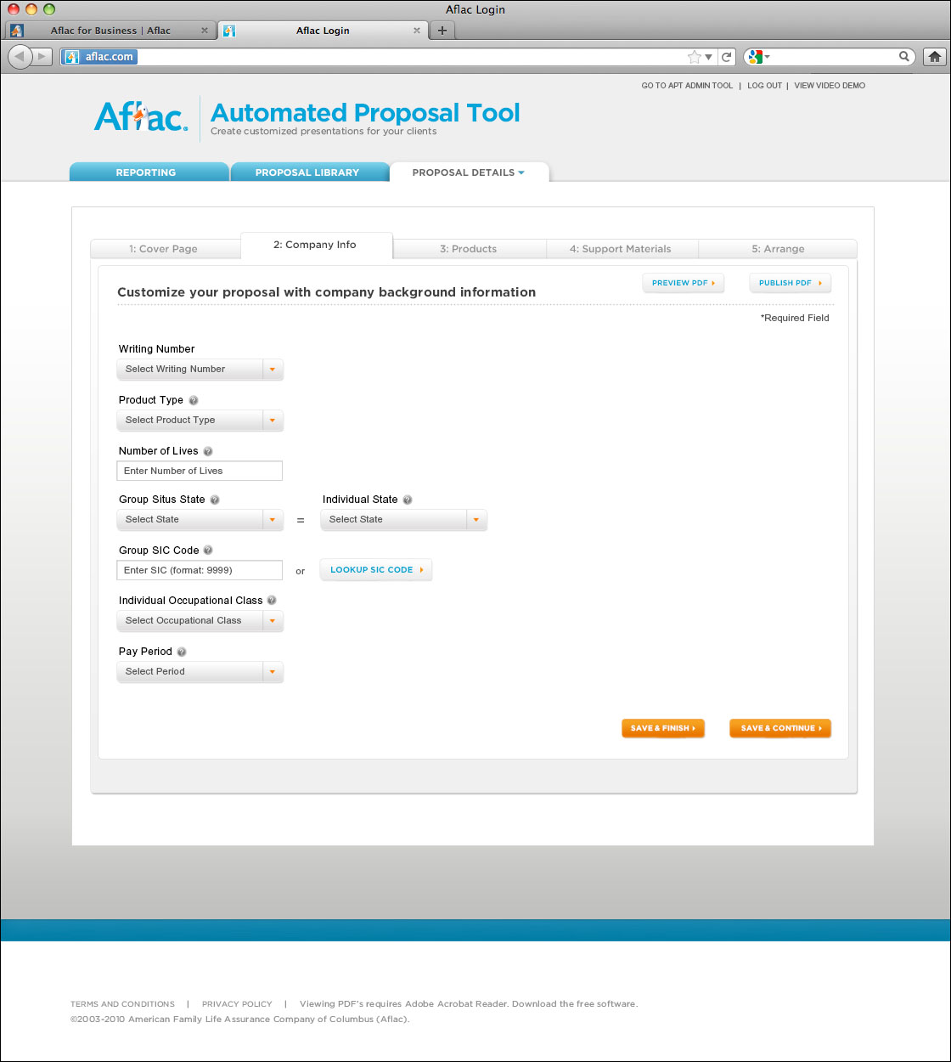Open the browser home page icon

[935, 57]
